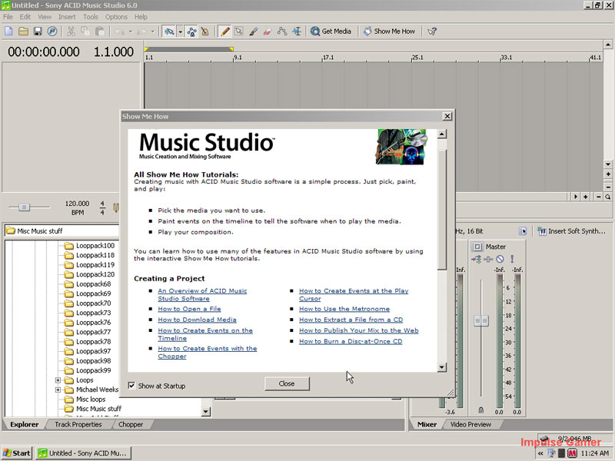This screenshot has height=461, width=615.
Task: Click the Save disk icon
Action: click(x=38, y=32)
